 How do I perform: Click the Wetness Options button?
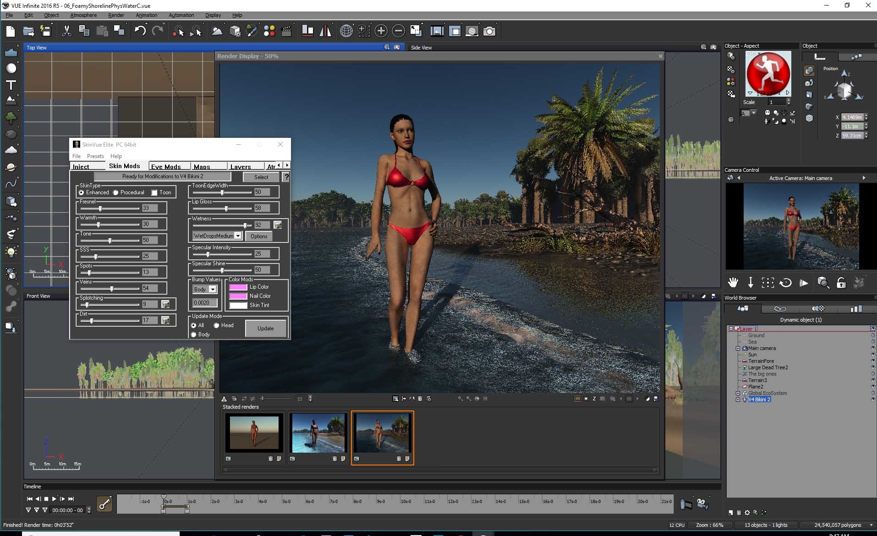pos(259,236)
